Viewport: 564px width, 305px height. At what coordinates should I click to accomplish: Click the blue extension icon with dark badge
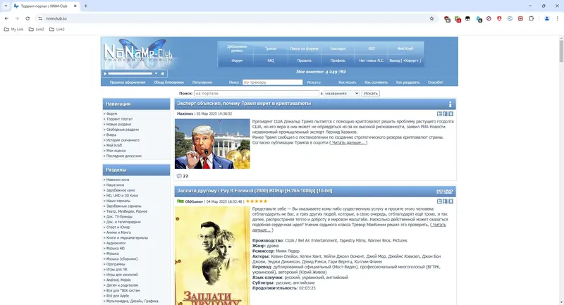[479, 19]
